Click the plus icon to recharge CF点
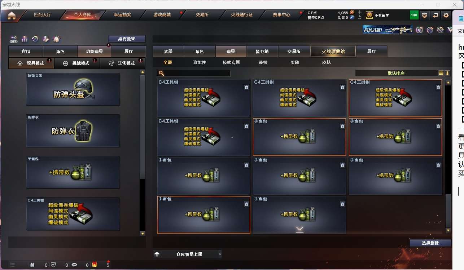 [360, 12]
